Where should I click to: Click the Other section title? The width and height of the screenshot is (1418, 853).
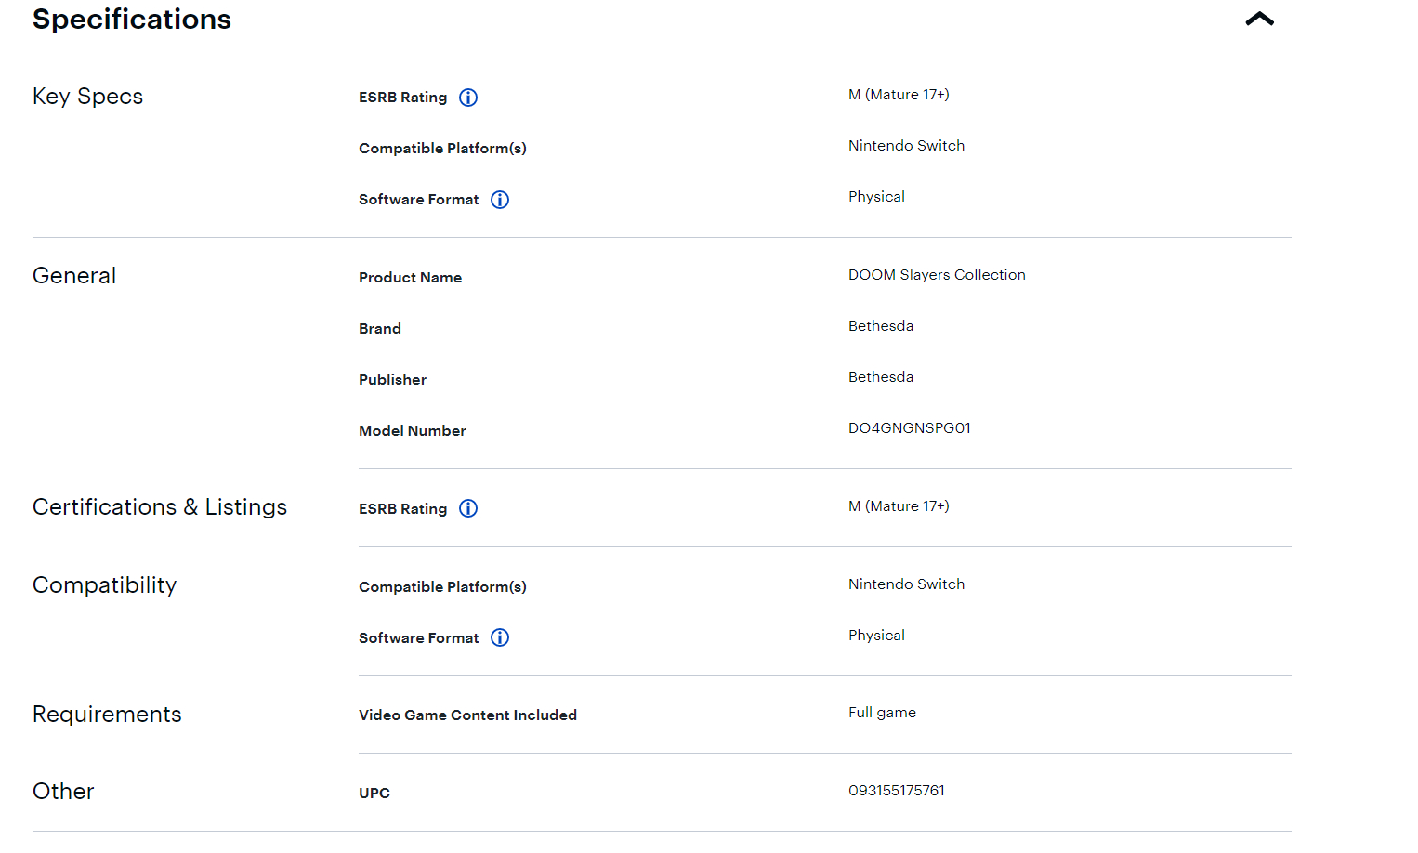(63, 792)
